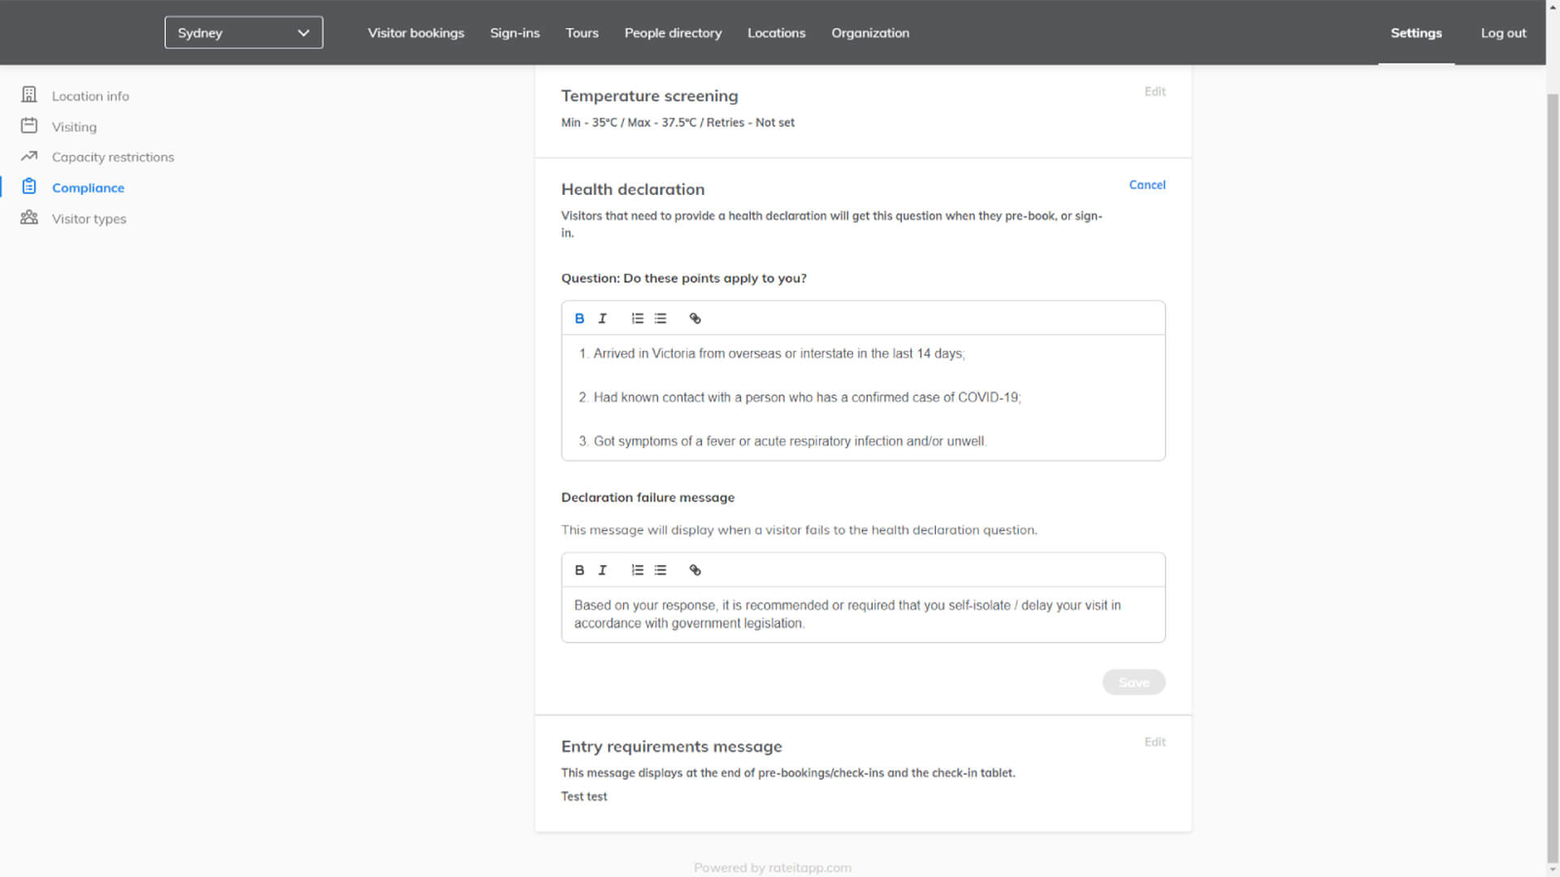Toggle bold in the question editor
The image size is (1560, 877).
point(579,318)
